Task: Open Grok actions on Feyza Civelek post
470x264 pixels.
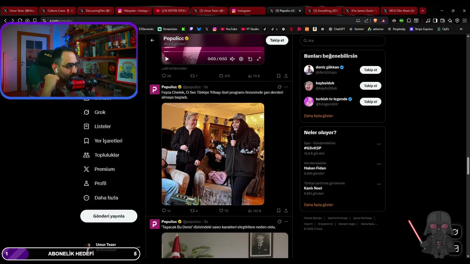Action: (279, 87)
